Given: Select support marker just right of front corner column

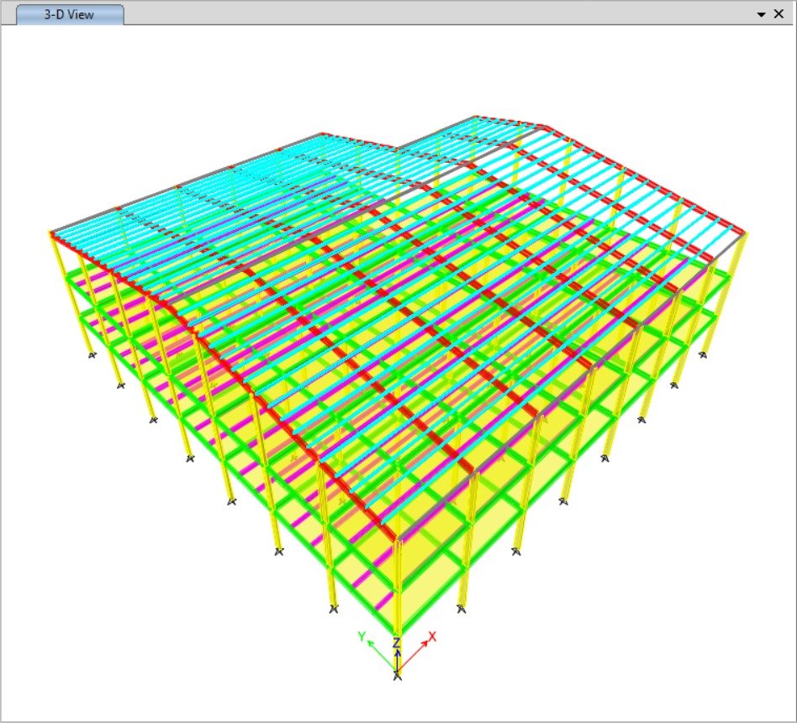Looking at the screenshot, I should click(x=461, y=608).
